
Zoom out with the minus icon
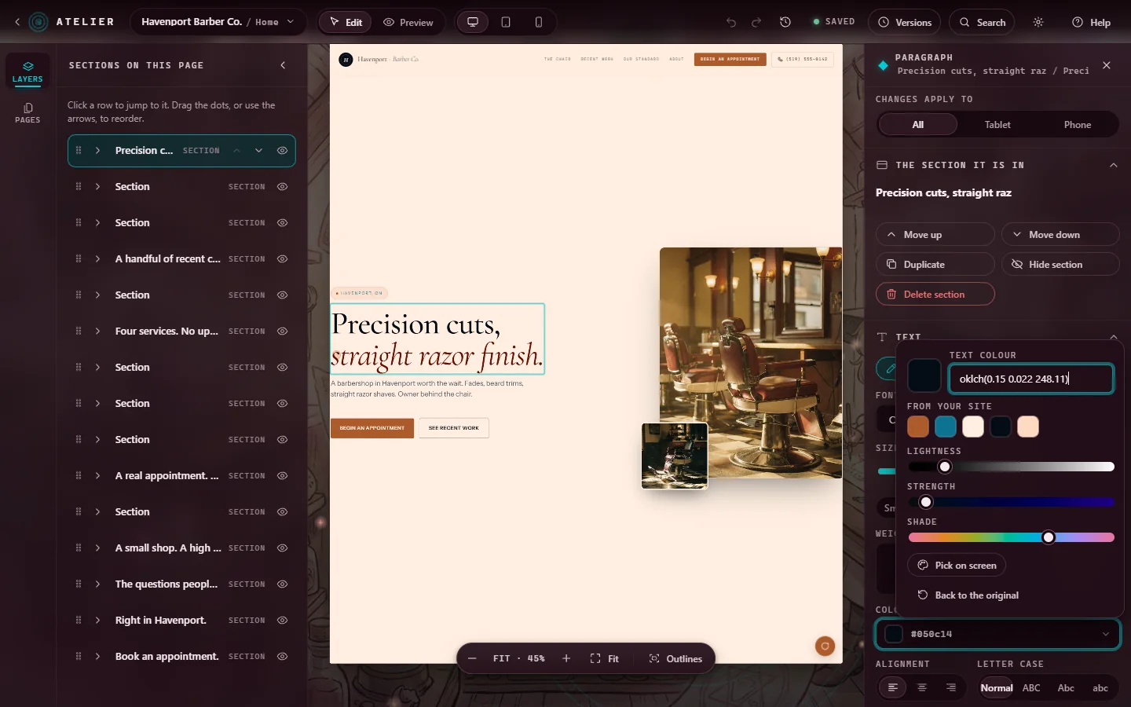point(472,658)
